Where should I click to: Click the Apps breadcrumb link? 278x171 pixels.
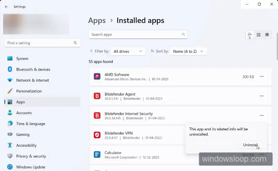coord(97,21)
